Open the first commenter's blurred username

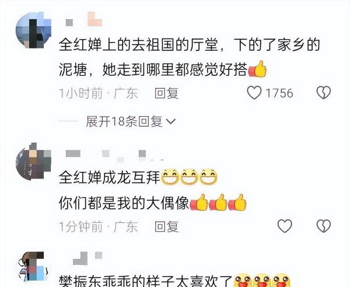tap(84, 20)
